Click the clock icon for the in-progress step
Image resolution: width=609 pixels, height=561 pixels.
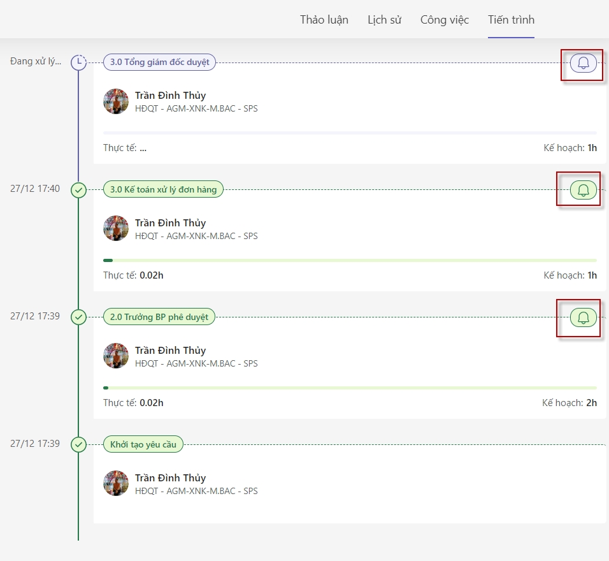point(78,62)
